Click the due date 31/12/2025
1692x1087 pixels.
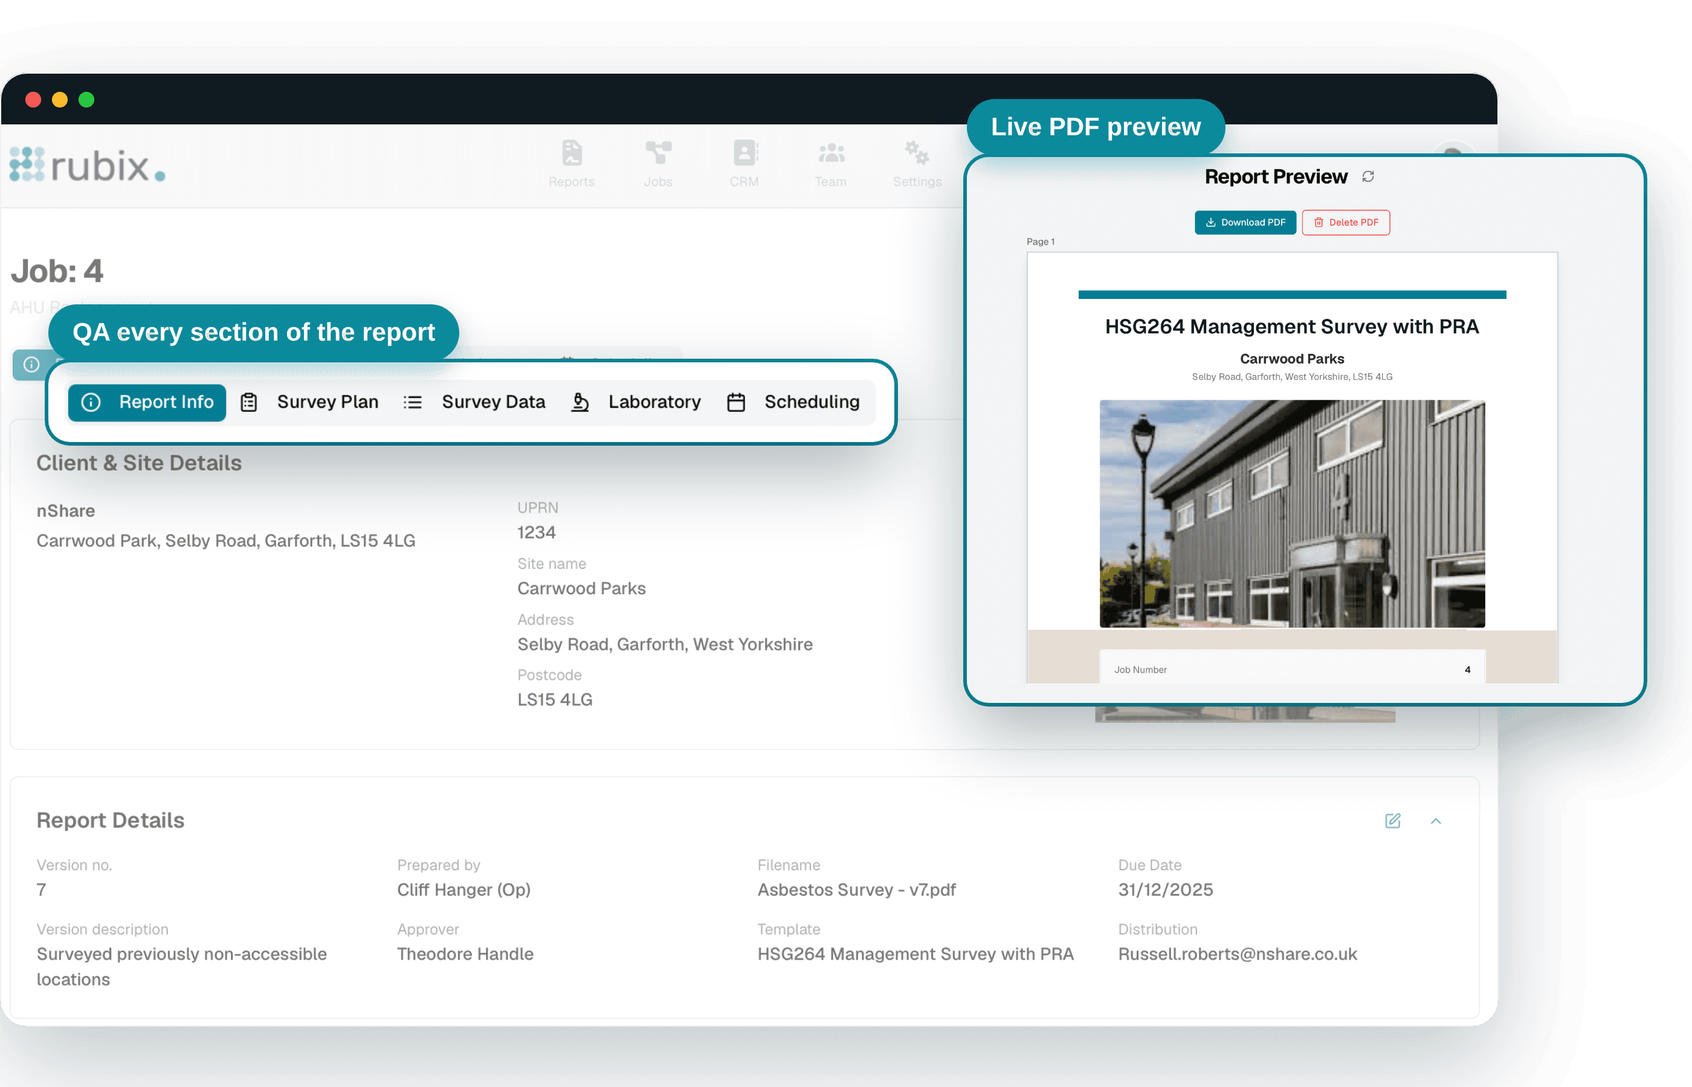pyautogui.click(x=1165, y=890)
